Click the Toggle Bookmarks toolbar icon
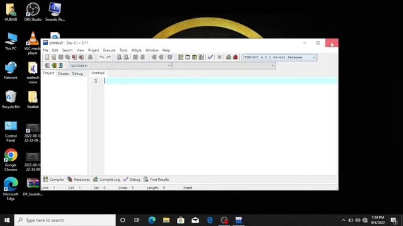The width and height of the screenshot is (403, 226). click(54, 65)
